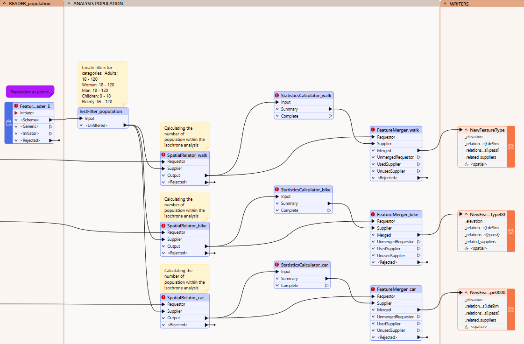Collapse the WRITERS bookmark
Viewport: 524px width, 344px height.
coord(445,4)
